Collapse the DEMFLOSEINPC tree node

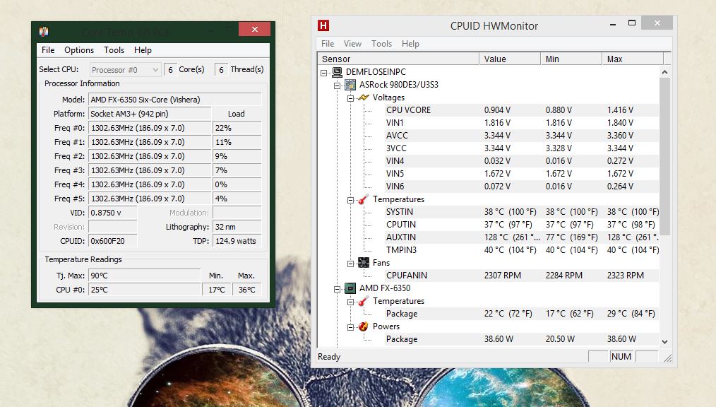[x=323, y=73]
